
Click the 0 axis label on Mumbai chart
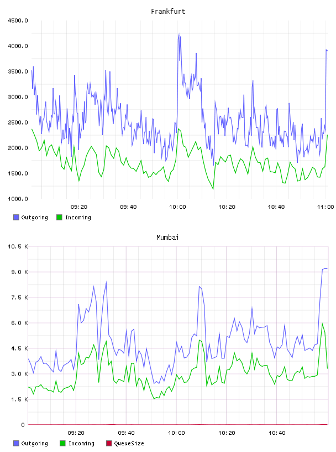23,425
